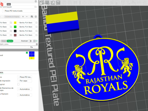Open the A1 0.4 nozzle printer dropdown
The image size is (148, 111).
tap(17, 7)
